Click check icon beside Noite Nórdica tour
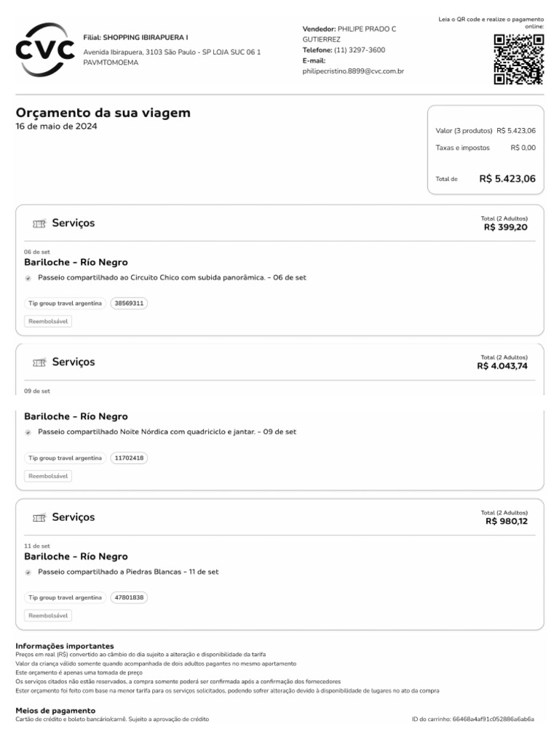This screenshot has width=559, height=745. click(28, 432)
